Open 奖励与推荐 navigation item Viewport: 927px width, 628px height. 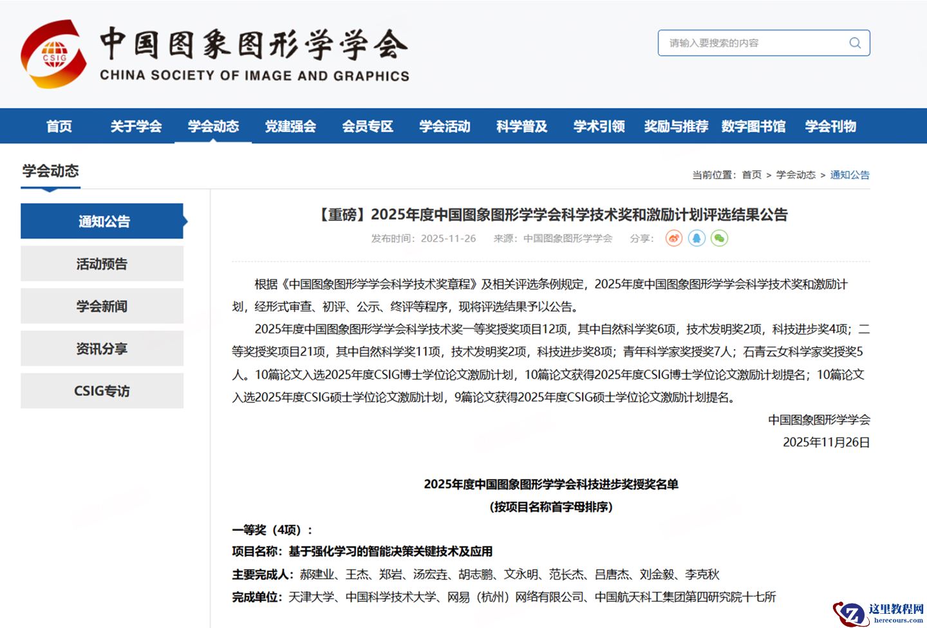point(677,126)
